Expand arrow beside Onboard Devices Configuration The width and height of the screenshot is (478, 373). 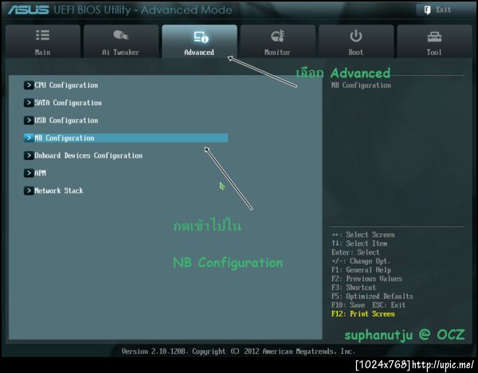pyautogui.click(x=29, y=155)
